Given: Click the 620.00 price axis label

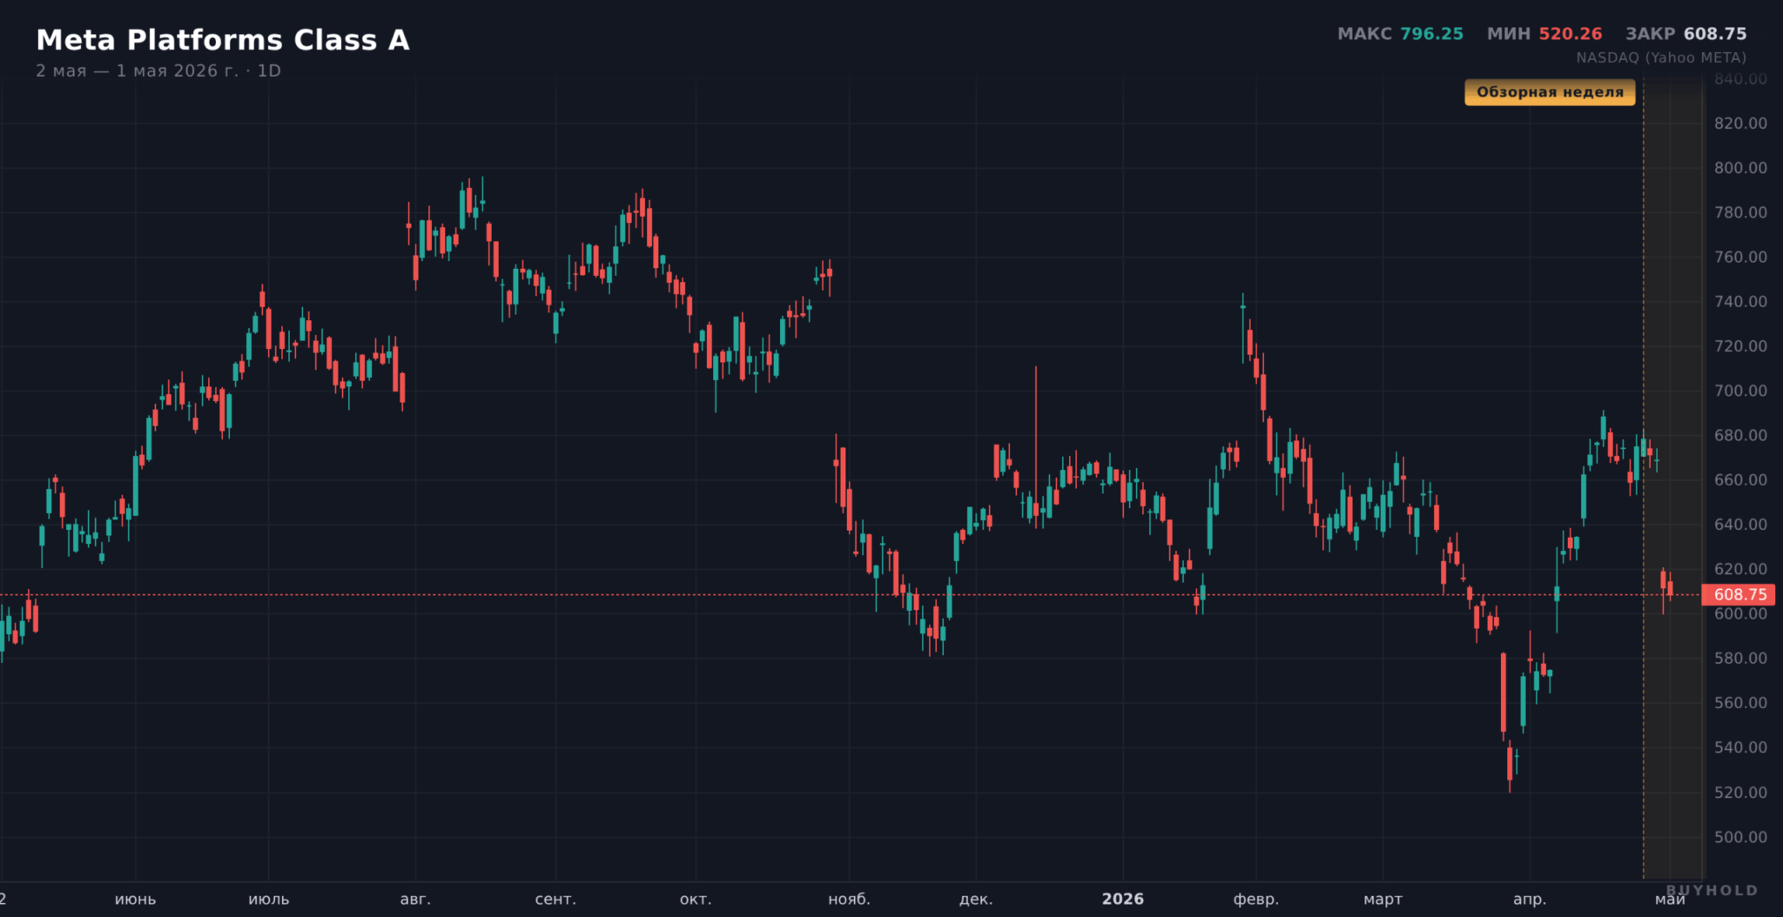Looking at the screenshot, I should (1740, 569).
